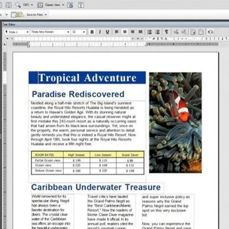Viewport: 229px width, 229px height.
Task: Click the second check mark icon
Action: [x=184, y=32]
